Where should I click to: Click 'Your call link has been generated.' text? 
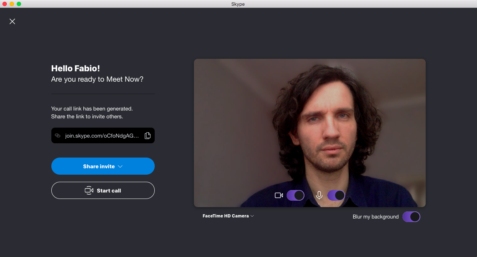click(x=92, y=108)
